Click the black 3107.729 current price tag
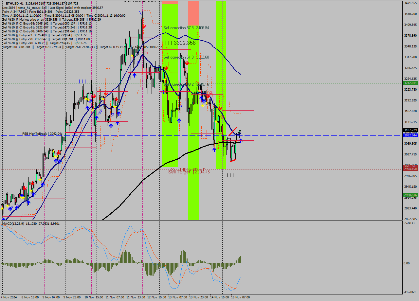419x301 pixels. (x=410, y=130)
